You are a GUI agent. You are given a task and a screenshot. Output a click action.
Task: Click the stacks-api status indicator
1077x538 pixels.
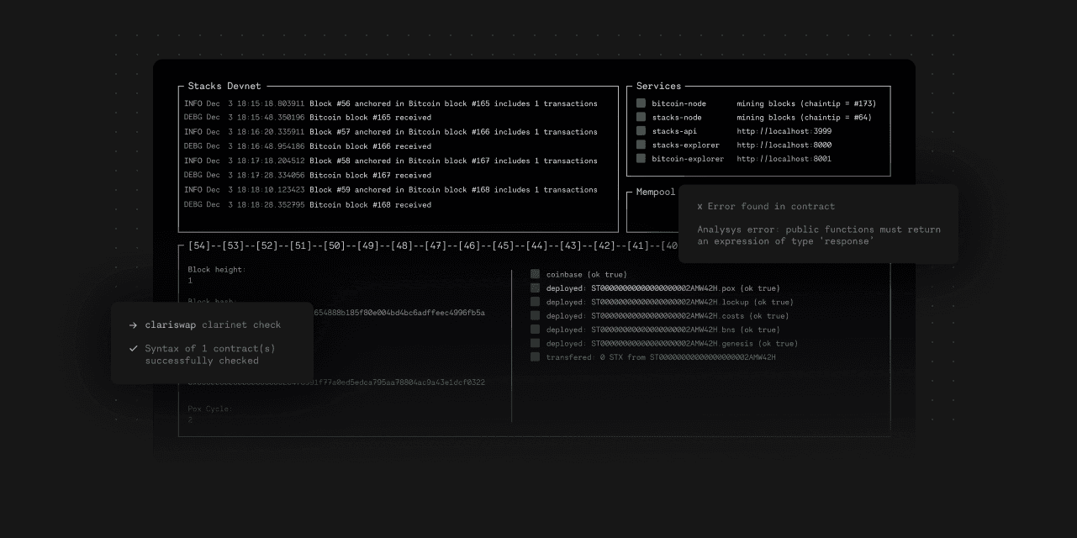[641, 131]
